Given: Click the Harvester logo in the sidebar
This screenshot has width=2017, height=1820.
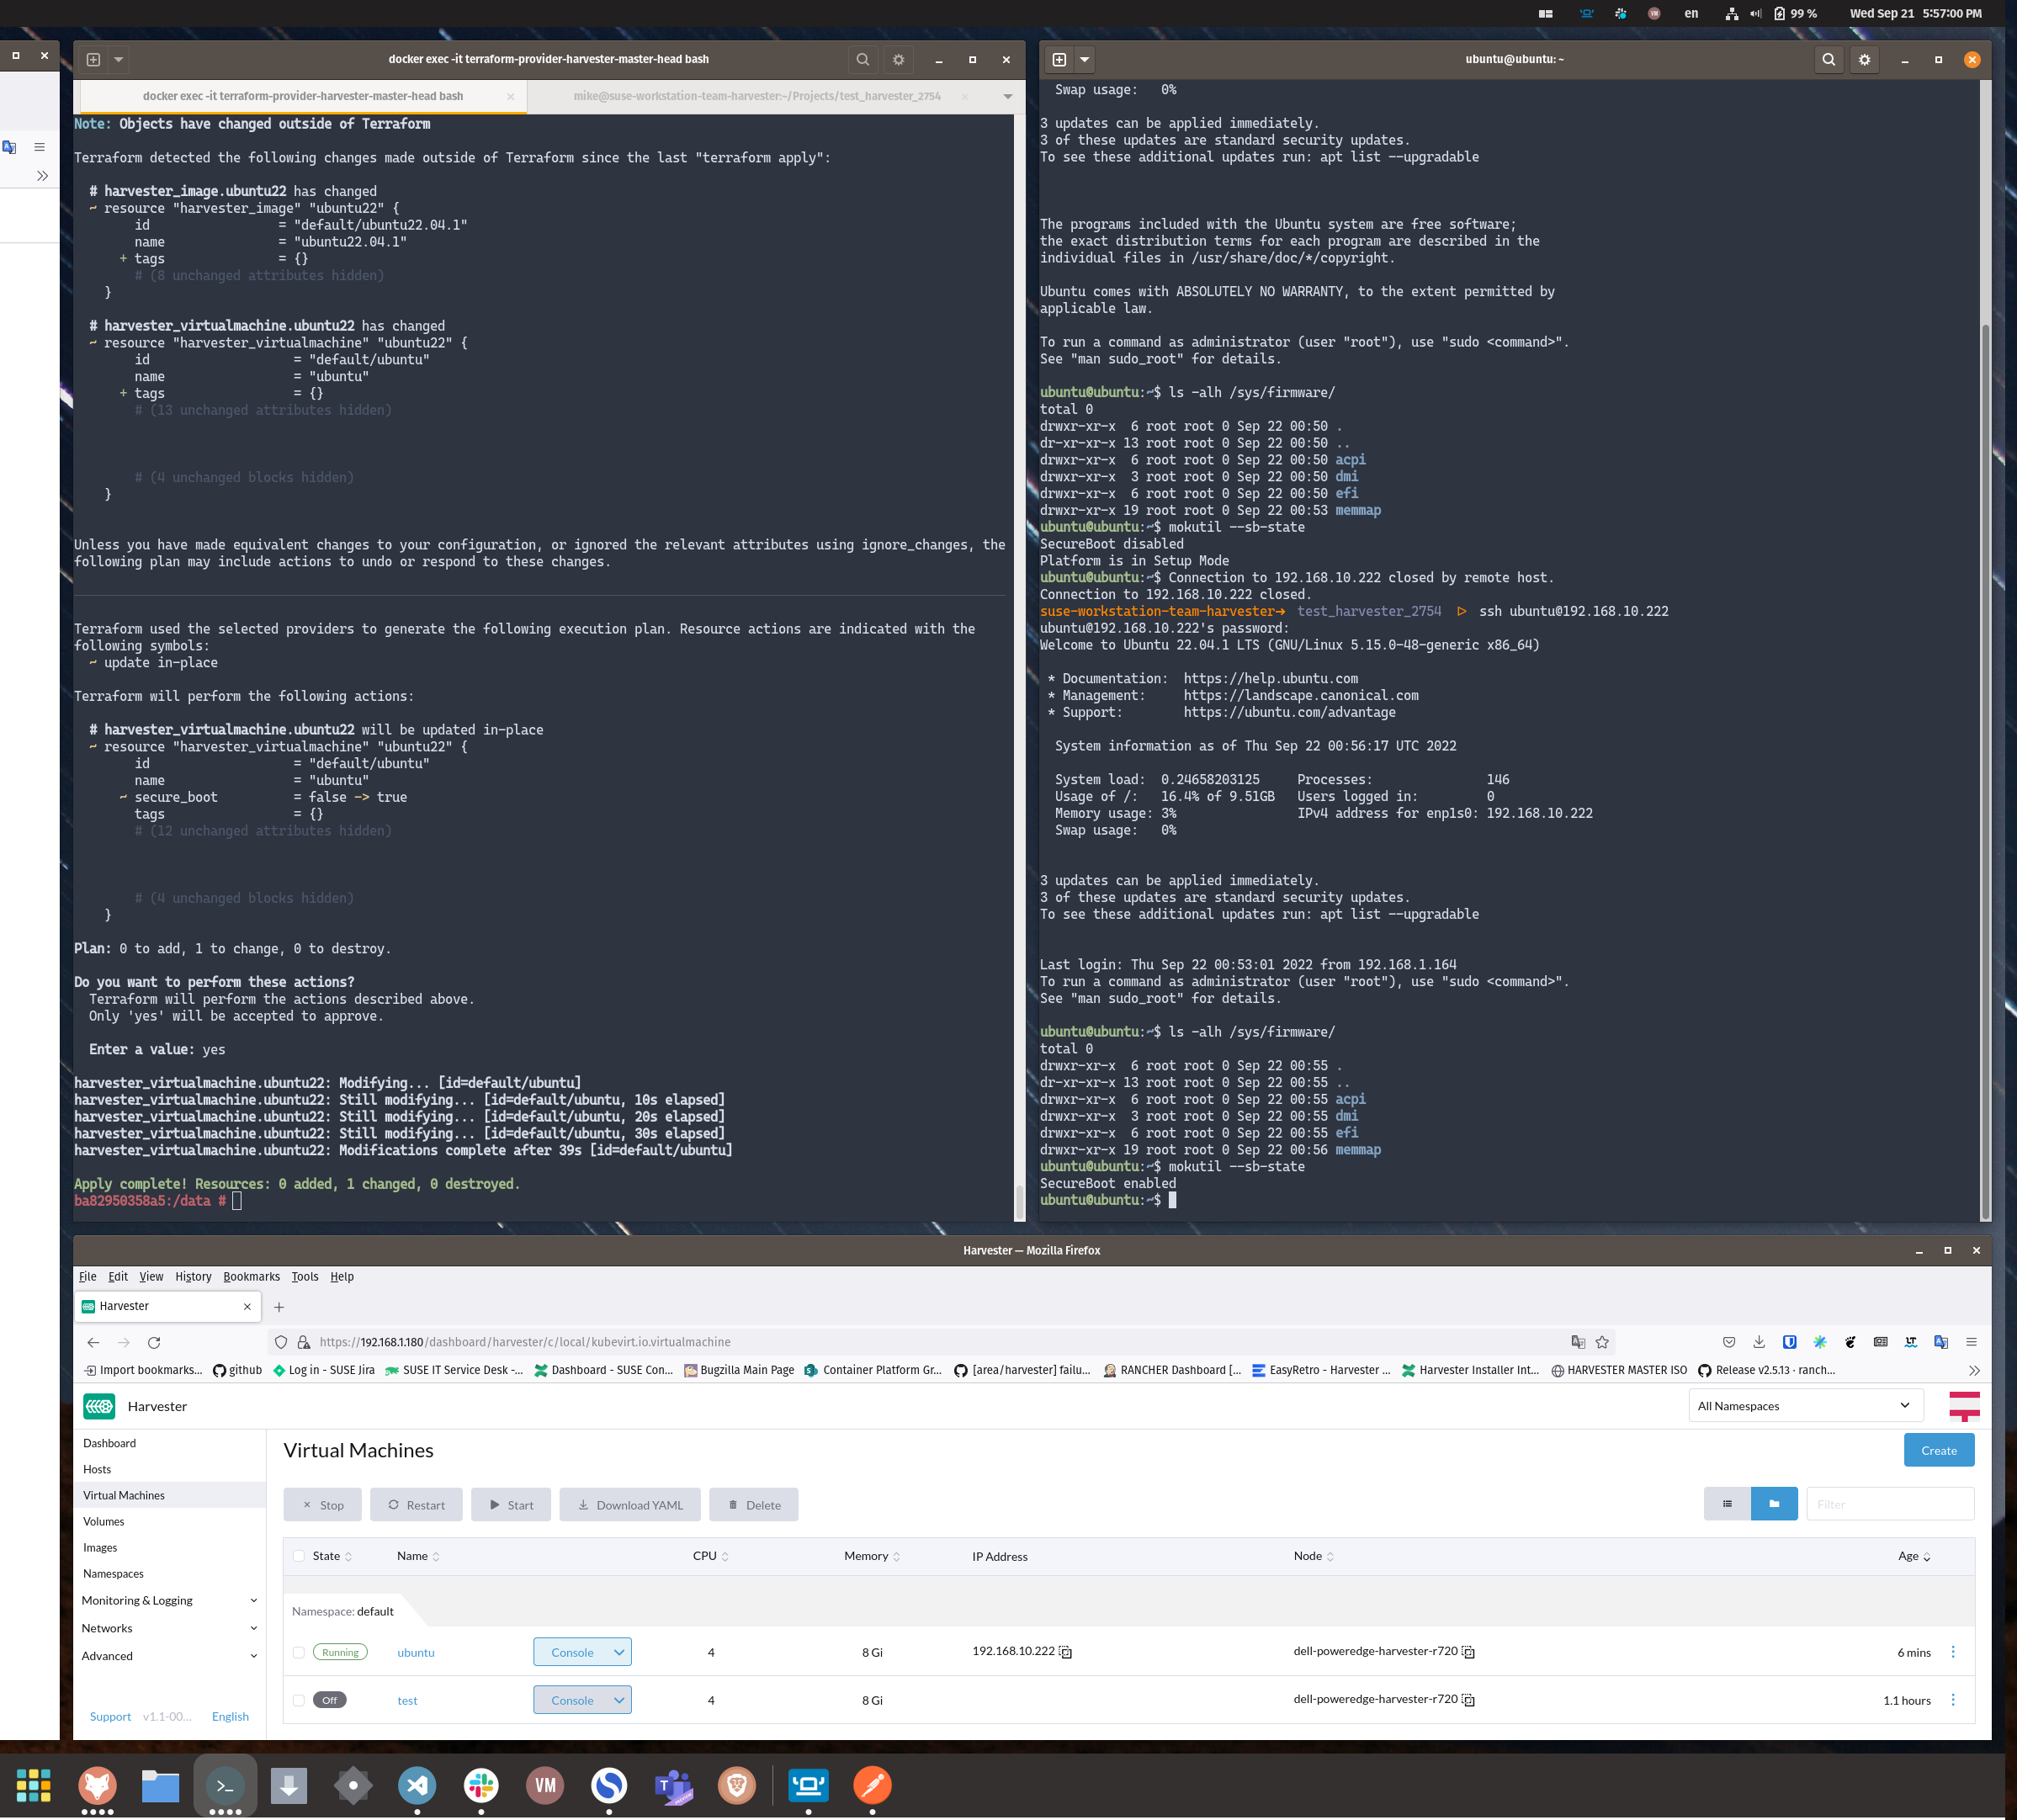Looking at the screenshot, I should [100, 1406].
